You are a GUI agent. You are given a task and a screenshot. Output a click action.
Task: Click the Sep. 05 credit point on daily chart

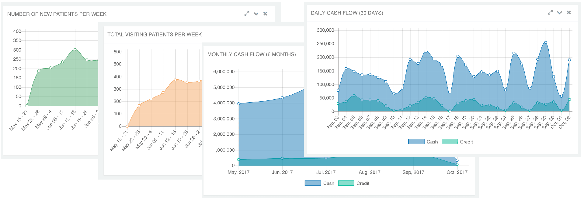(x=354, y=96)
